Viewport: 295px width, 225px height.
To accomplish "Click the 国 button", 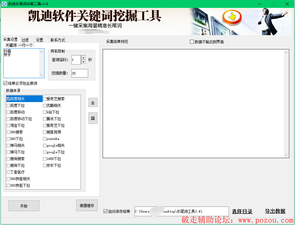I will 93,118.
